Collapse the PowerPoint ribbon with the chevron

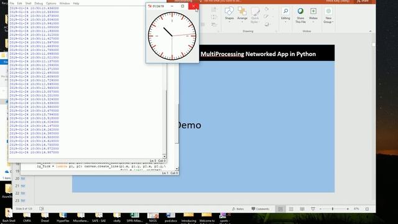pos(370,31)
